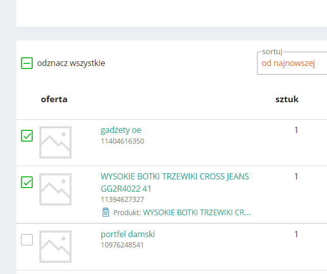Screen dimensions: 327x274
Task: Uncheck the gadżety oe offer checkbox
Action: pyautogui.click(x=27, y=135)
